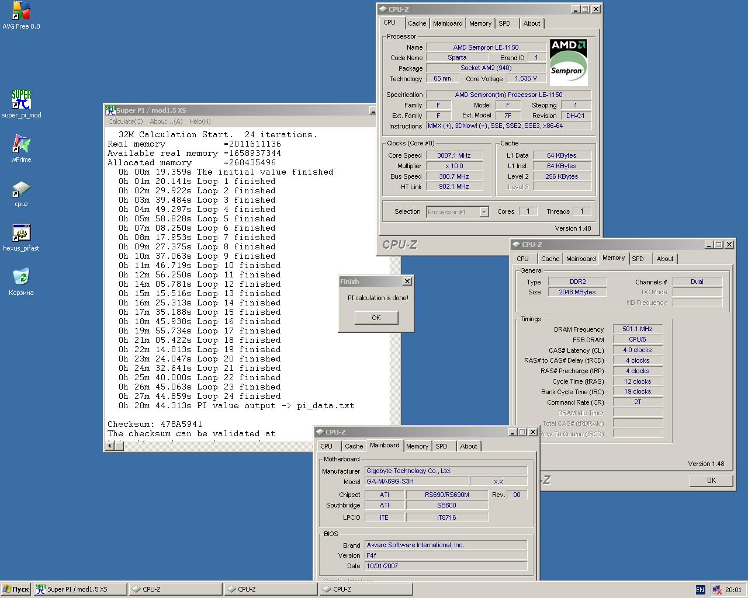
Task: Open the Recycle Bin (Корзина) icon
Action: (x=21, y=281)
